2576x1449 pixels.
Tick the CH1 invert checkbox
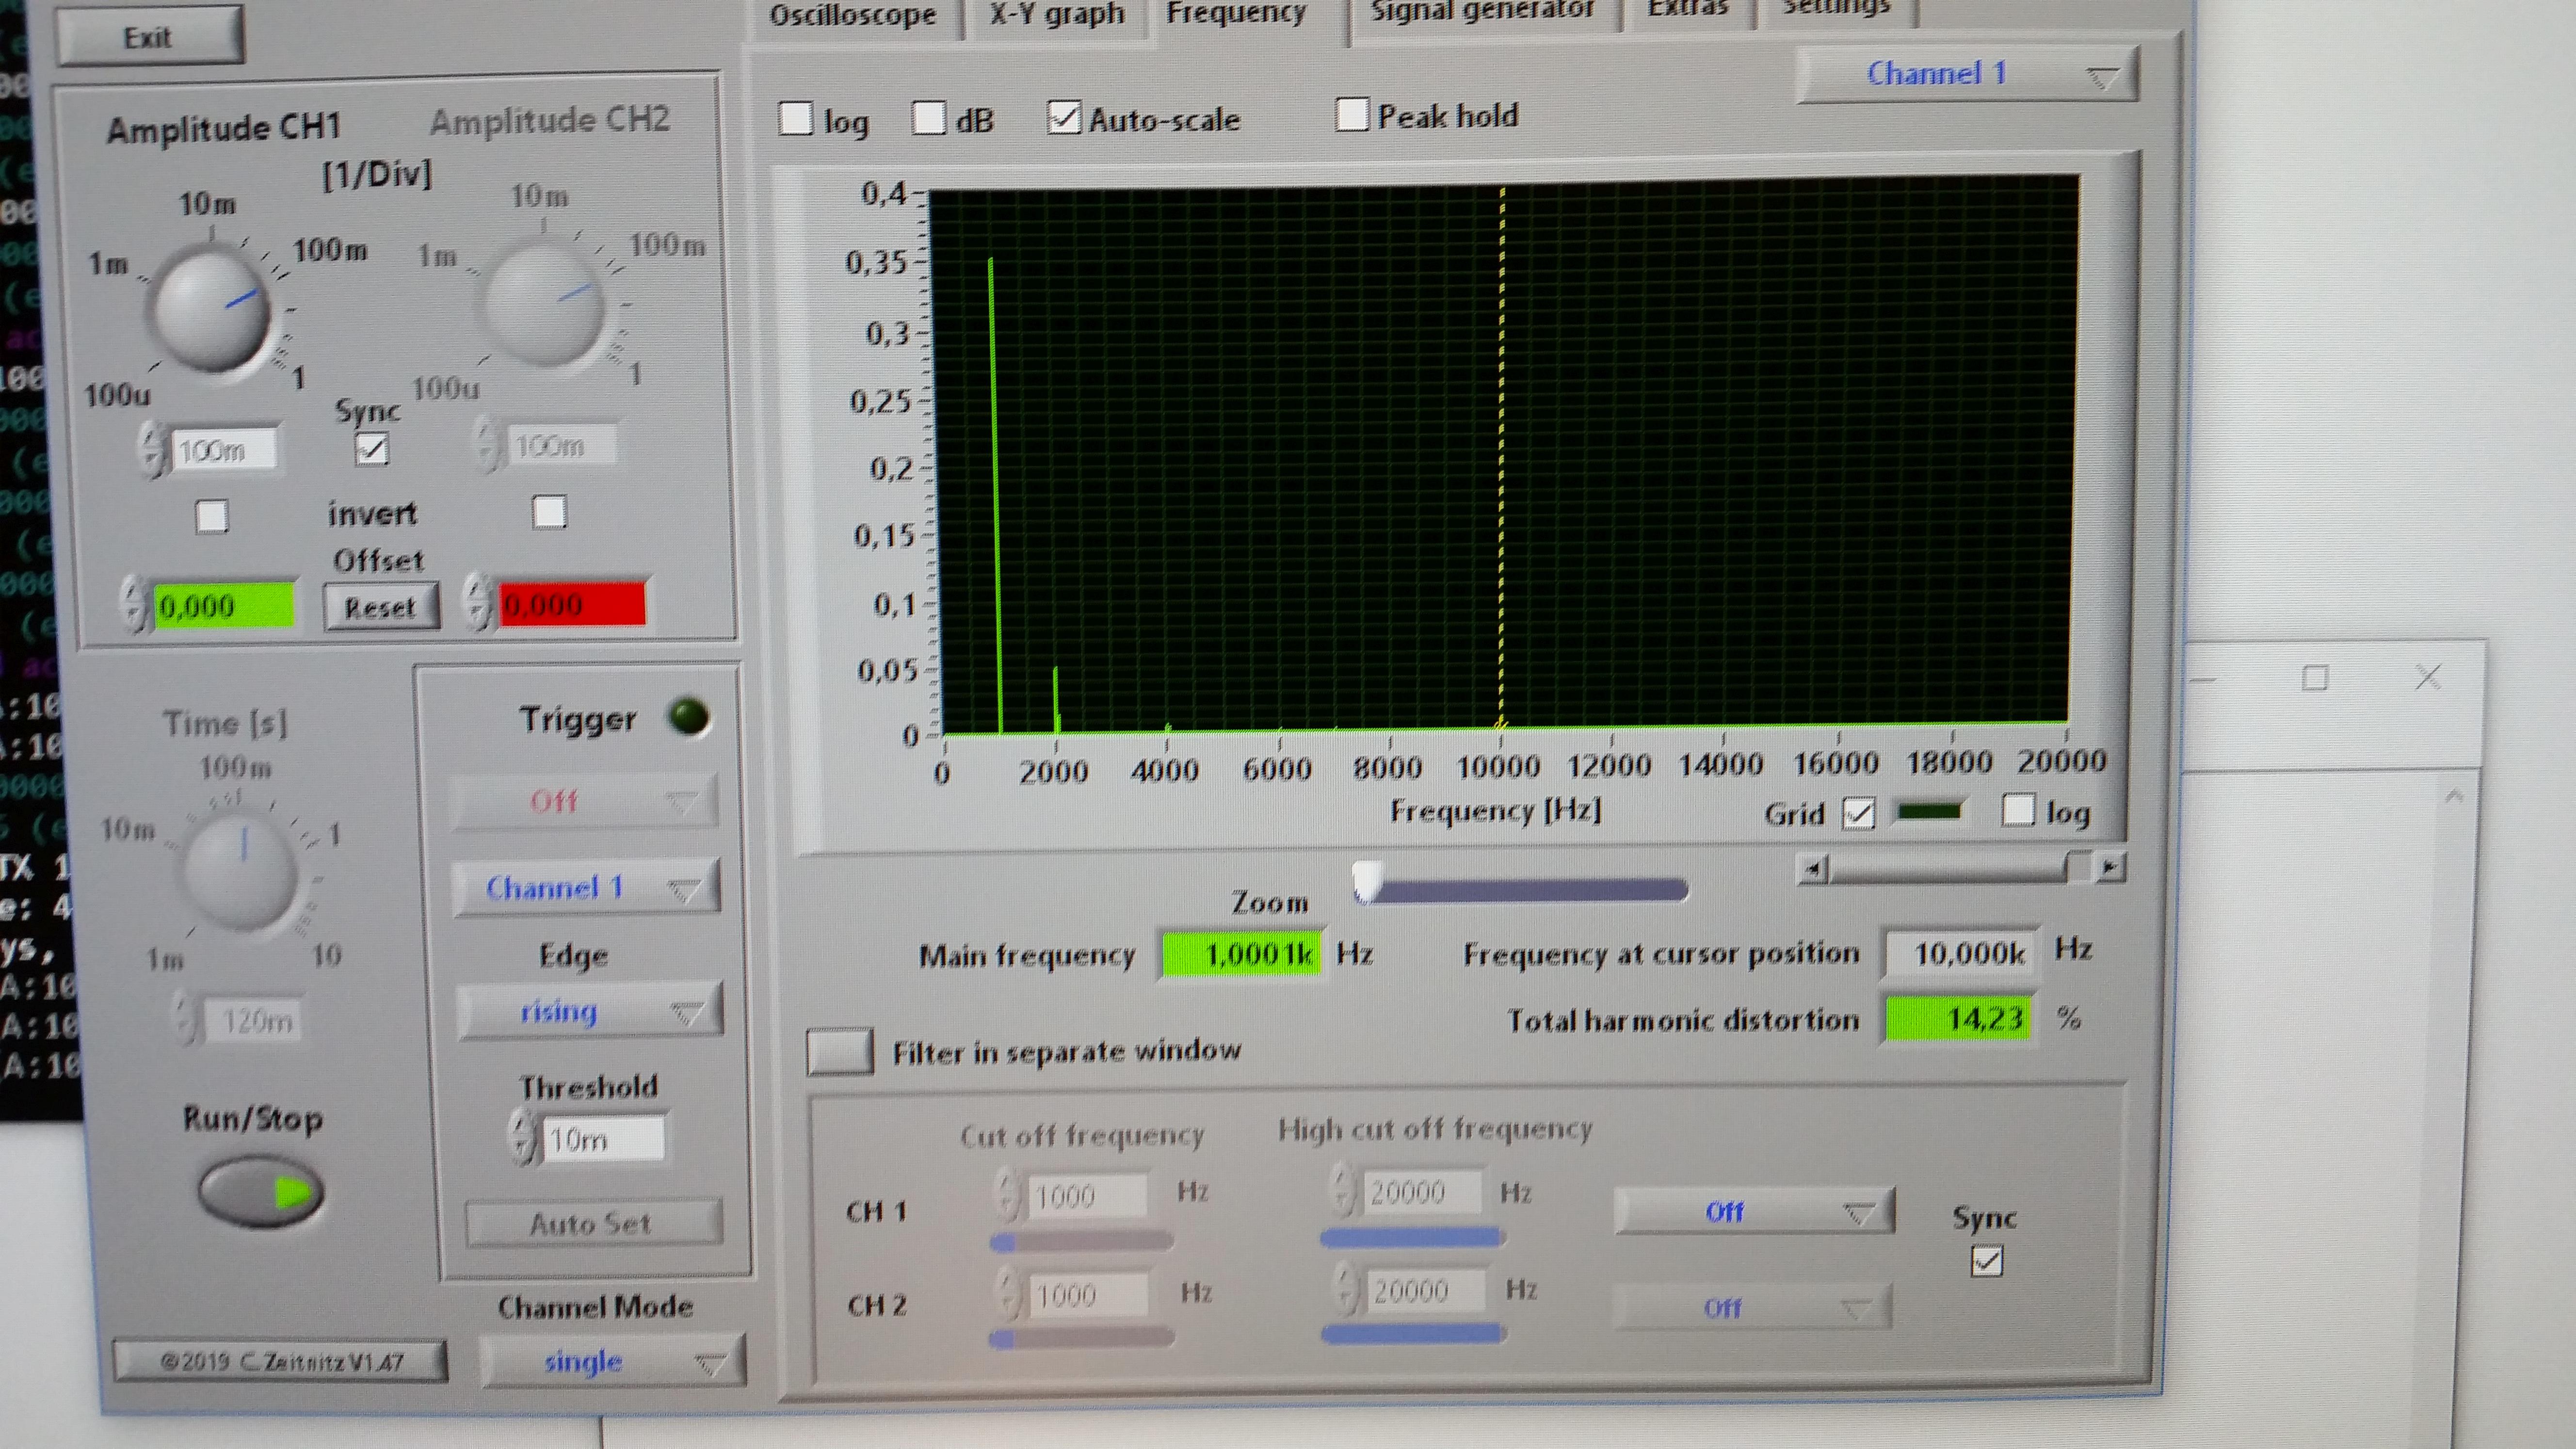211,517
